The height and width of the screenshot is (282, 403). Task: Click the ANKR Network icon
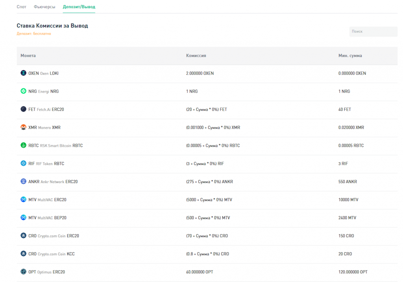(x=23, y=181)
